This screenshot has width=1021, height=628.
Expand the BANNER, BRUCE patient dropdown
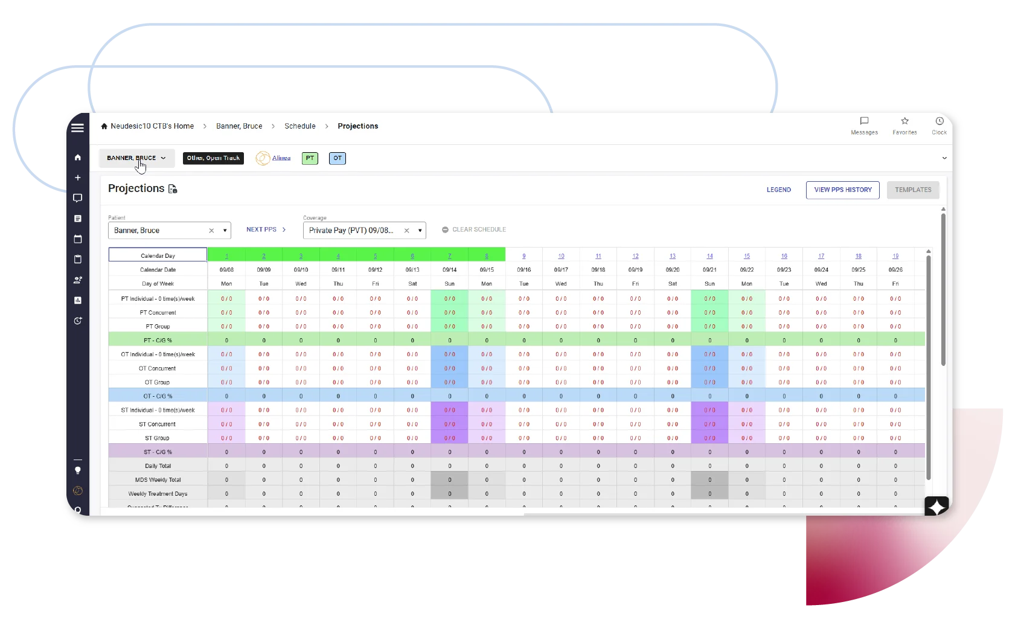pos(136,158)
